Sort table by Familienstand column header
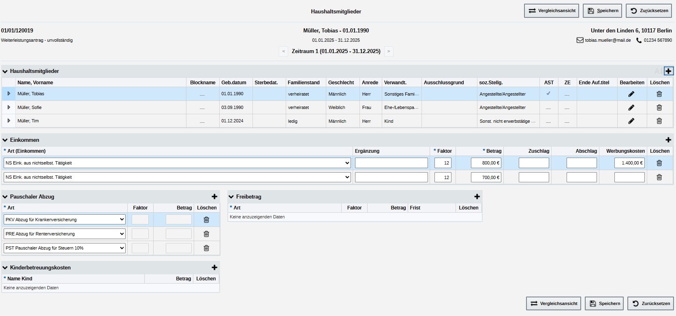This screenshot has width=676, height=316. tap(304, 83)
